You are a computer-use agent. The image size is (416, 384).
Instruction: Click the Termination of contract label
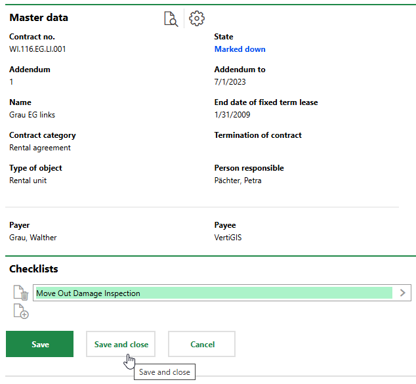point(258,135)
